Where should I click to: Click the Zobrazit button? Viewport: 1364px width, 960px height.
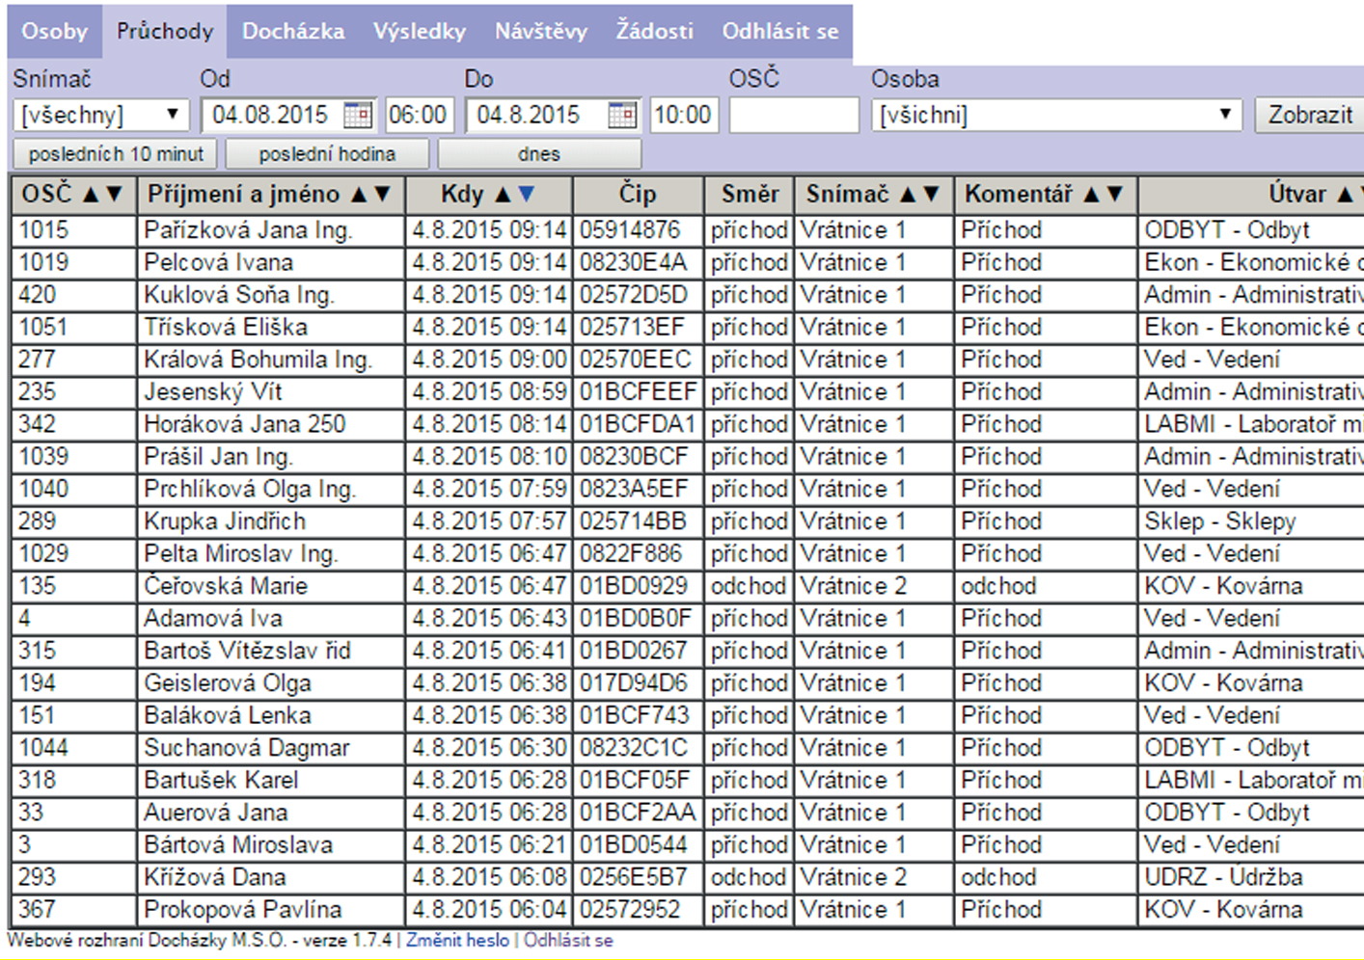click(1310, 116)
